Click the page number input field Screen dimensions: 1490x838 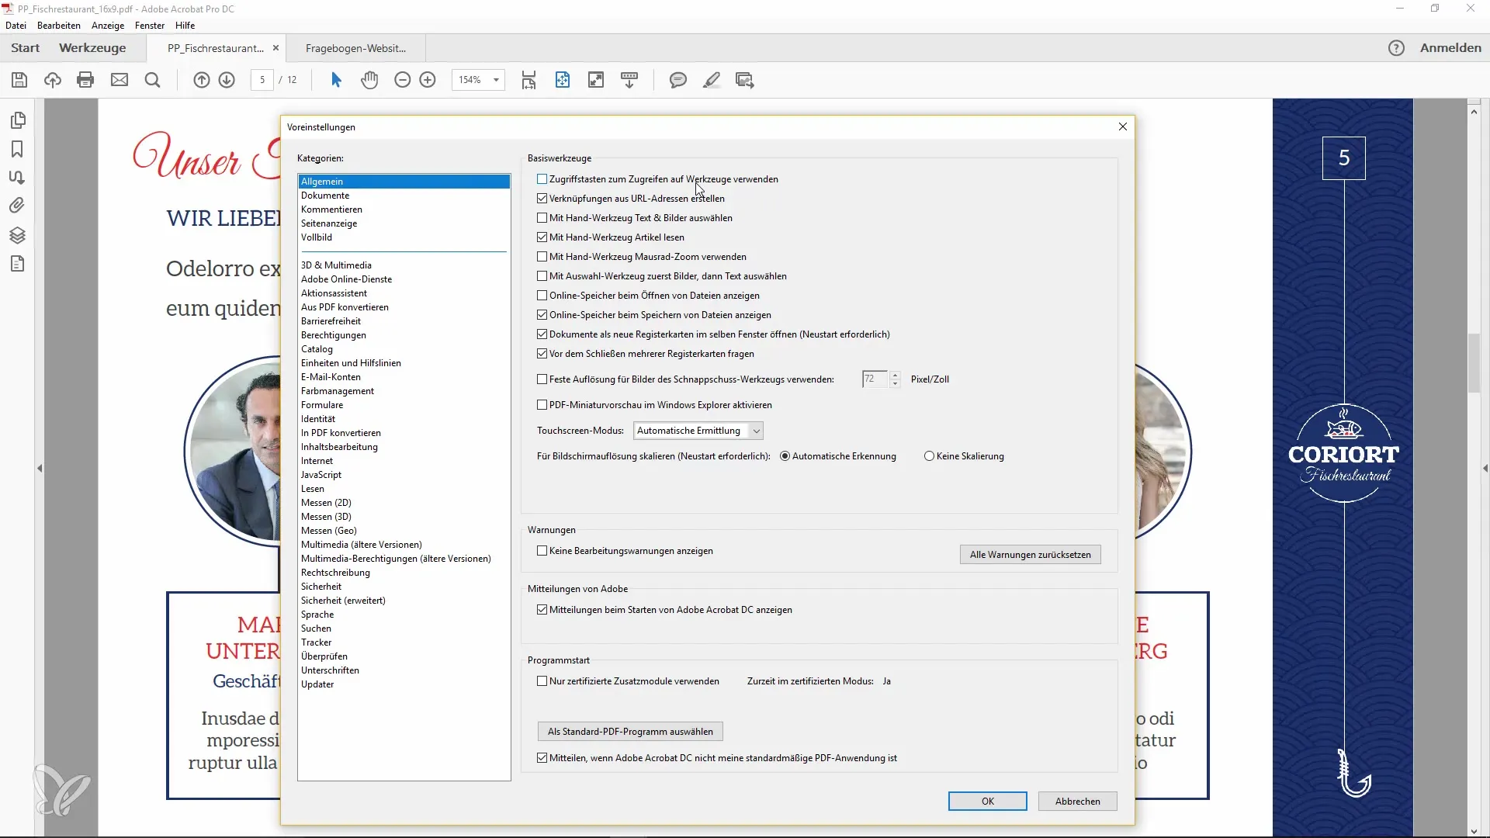point(262,80)
